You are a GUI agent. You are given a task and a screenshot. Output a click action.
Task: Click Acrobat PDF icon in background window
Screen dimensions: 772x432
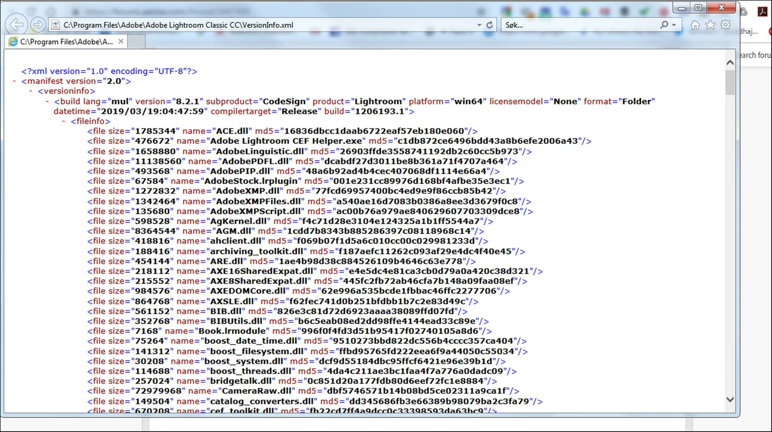click(762, 12)
